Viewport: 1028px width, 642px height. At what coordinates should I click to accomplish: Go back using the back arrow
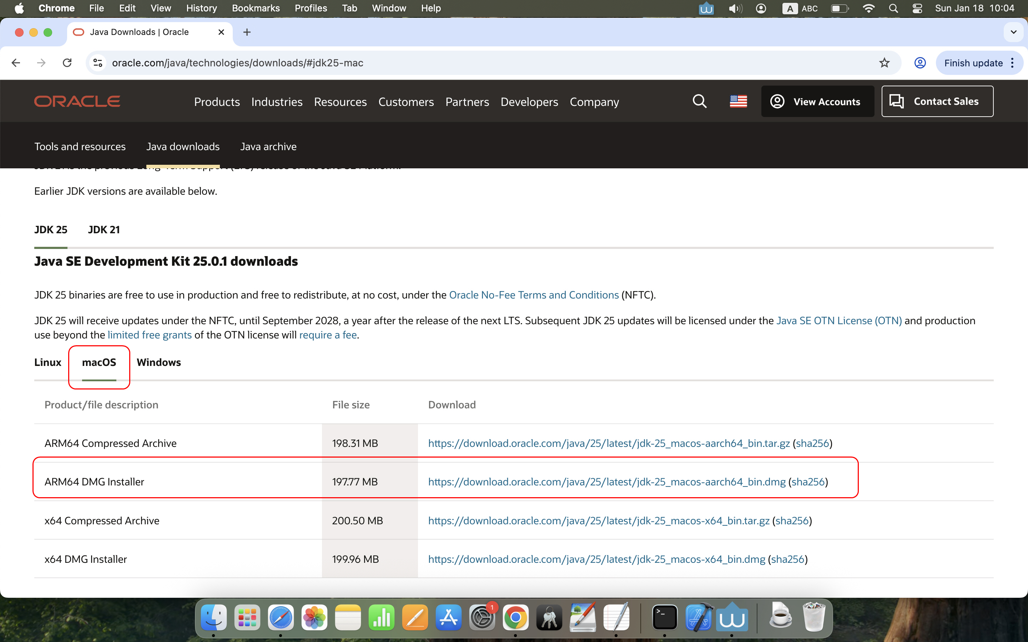[16, 63]
